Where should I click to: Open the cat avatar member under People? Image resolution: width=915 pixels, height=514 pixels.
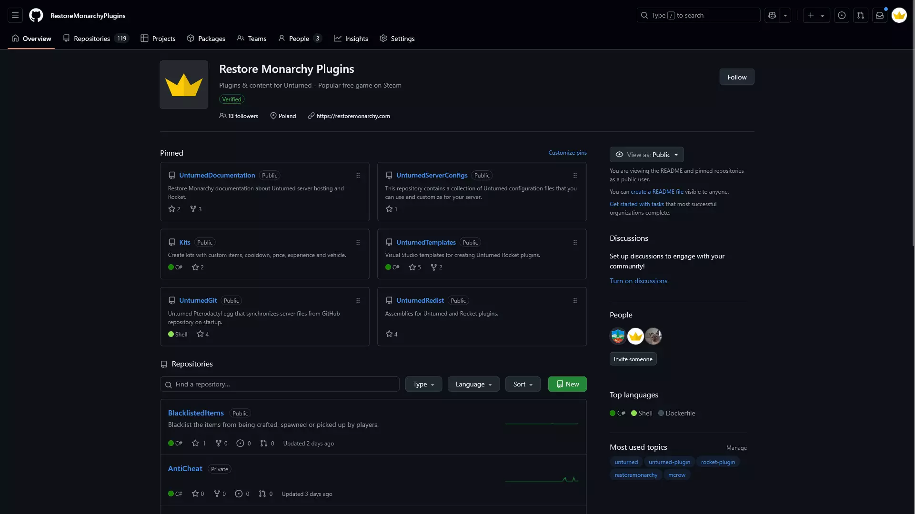pyautogui.click(x=654, y=336)
